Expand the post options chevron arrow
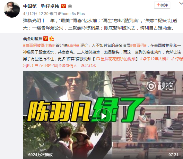 click(181, 4)
